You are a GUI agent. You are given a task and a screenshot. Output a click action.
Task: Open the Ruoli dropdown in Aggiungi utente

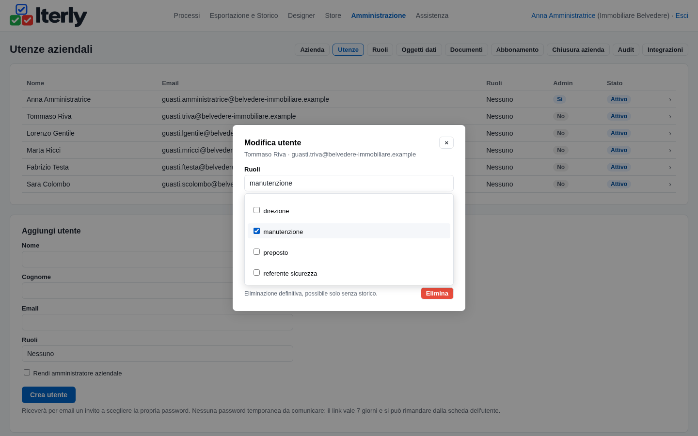[158, 354]
